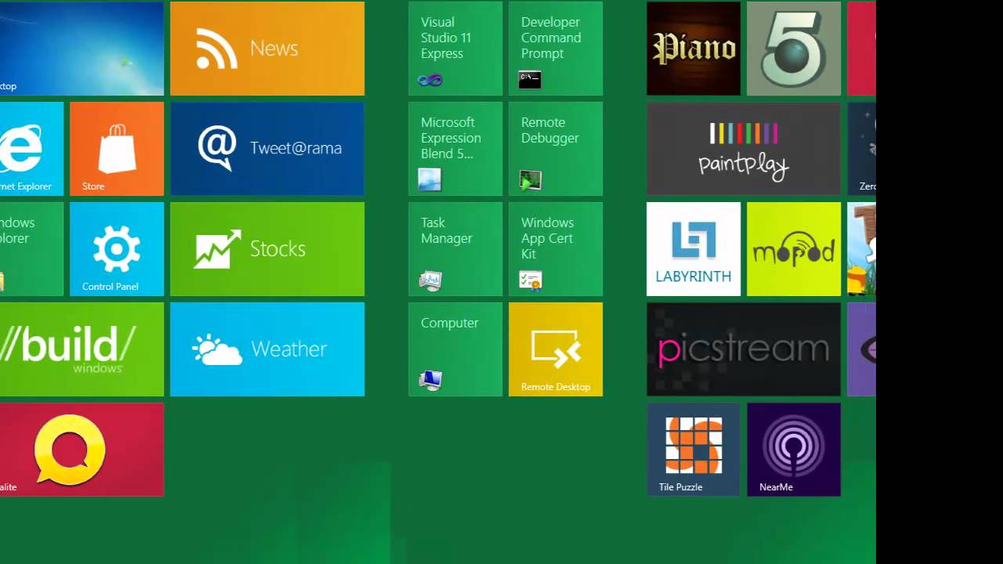The image size is (1003, 564).
Task: Launch the picstream tile
Action: click(x=744, y=349)
